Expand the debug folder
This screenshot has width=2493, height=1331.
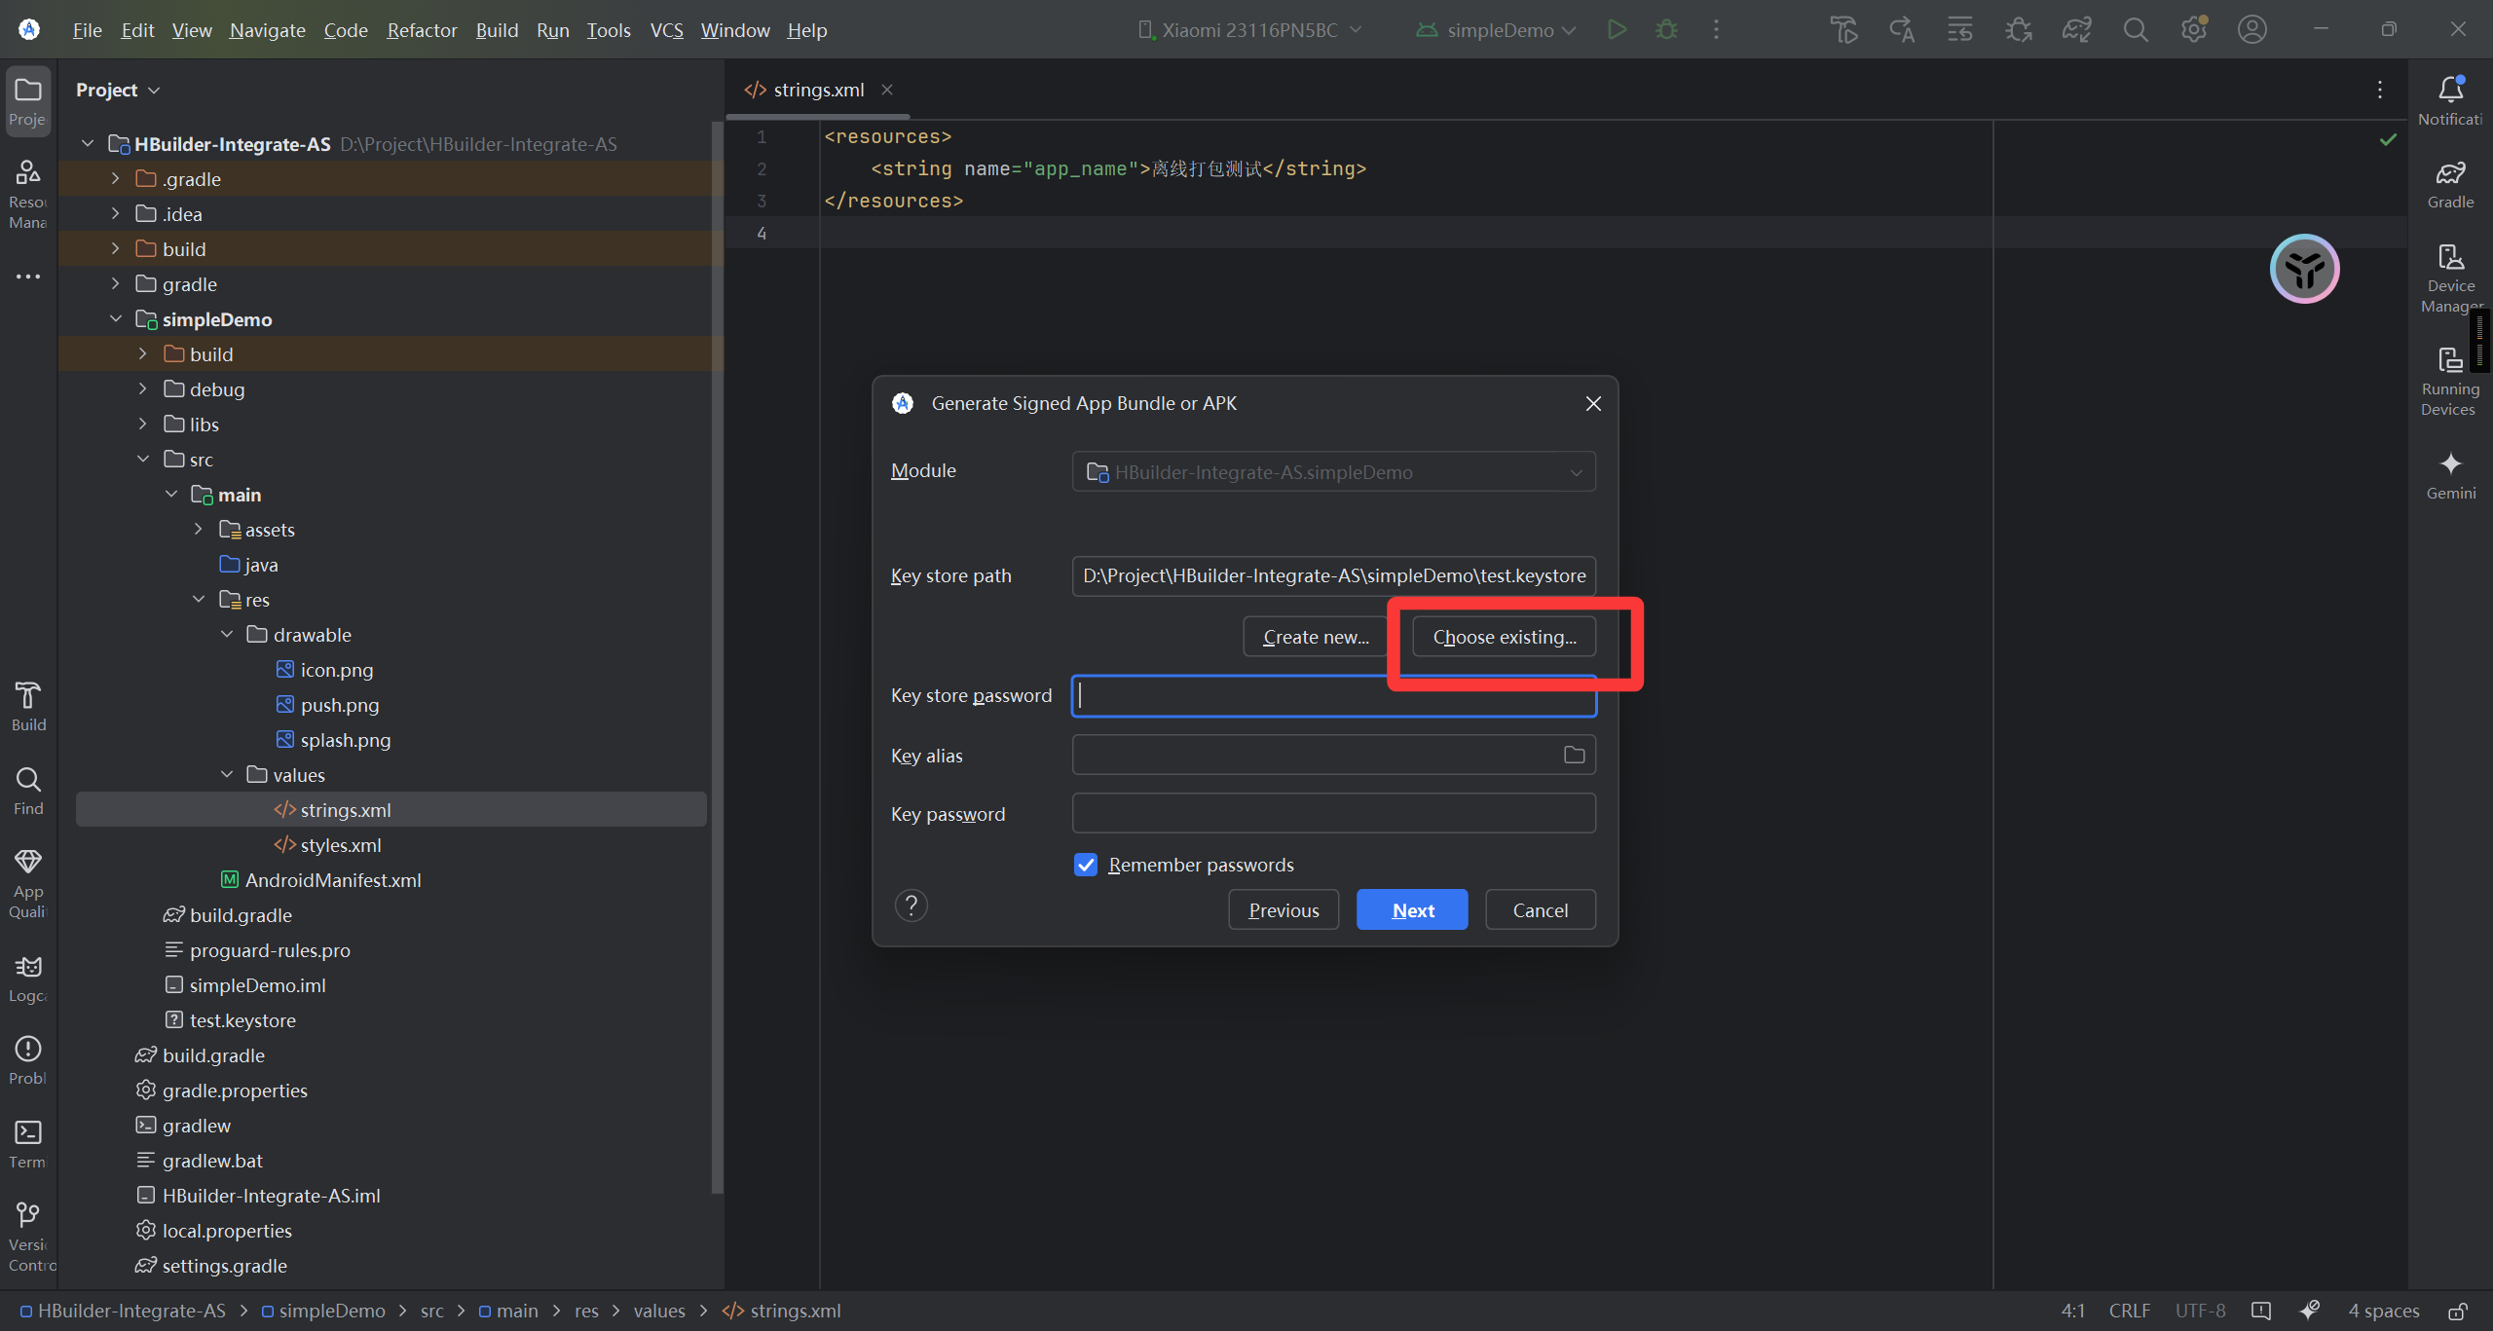[142, 389]
